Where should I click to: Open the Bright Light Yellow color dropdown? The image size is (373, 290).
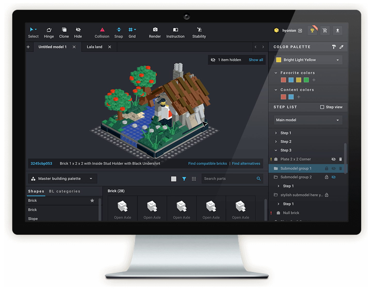[x=338, y=60]
